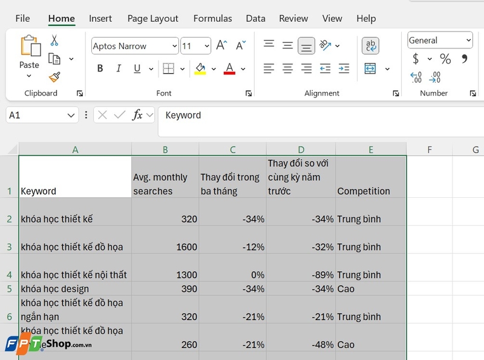Expand the Borders dropdown arrow
Image resolution: width=484 pixels, height=360 pixels.
point(183,69)
